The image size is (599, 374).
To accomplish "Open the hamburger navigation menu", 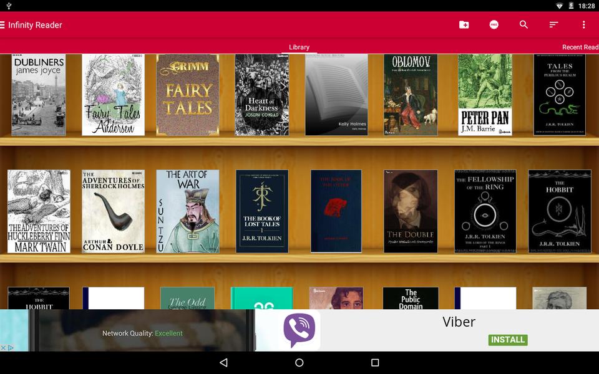I will 2,25.
